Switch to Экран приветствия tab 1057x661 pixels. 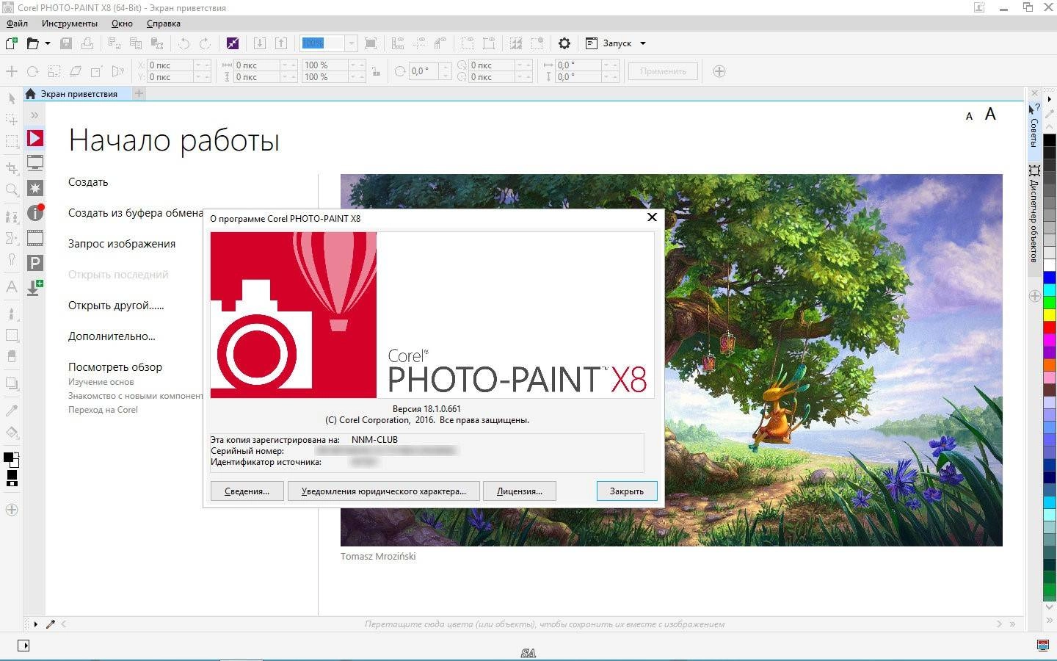pos(78,94)
